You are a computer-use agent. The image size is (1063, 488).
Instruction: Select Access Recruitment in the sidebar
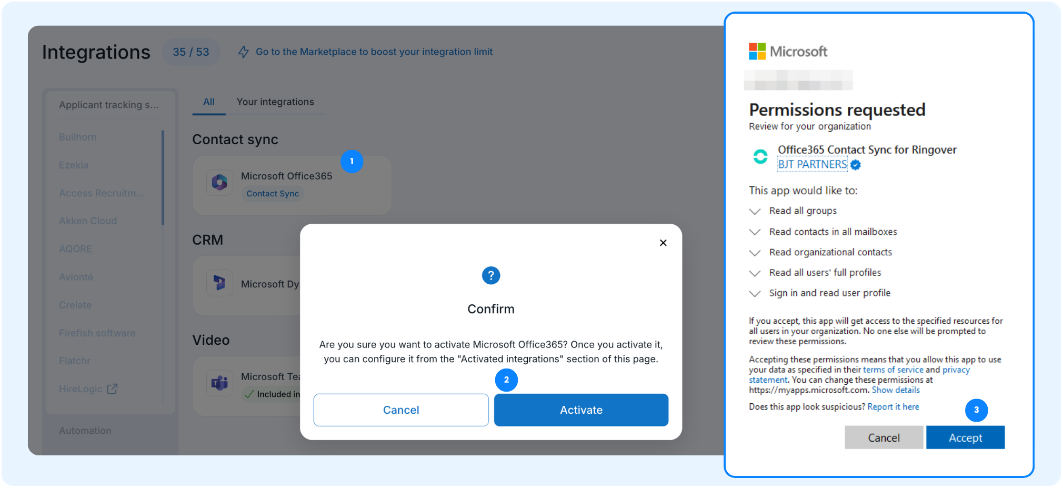coord(102,193)
